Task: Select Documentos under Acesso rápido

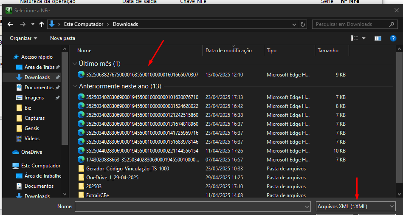Action: pyautogui.click(x=39, y=88)
